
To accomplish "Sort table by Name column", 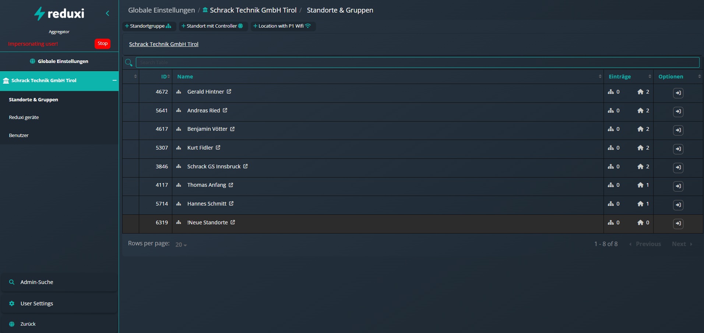I will [388, 77].
